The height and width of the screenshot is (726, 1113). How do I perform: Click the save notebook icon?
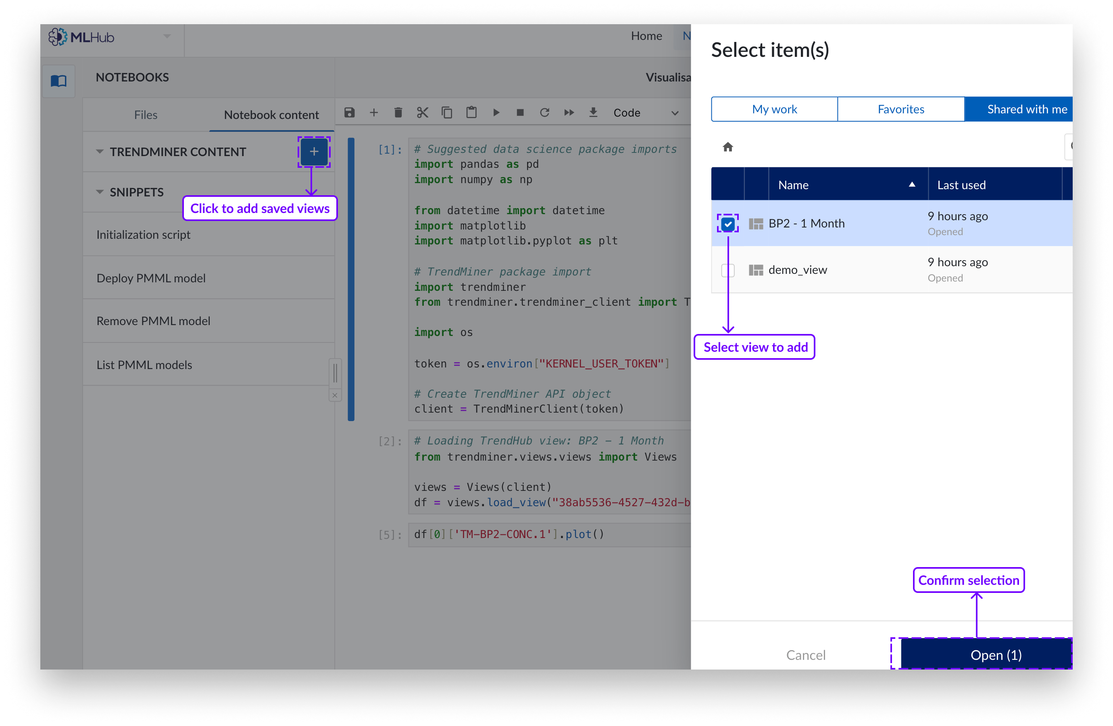tap(349, 113)
